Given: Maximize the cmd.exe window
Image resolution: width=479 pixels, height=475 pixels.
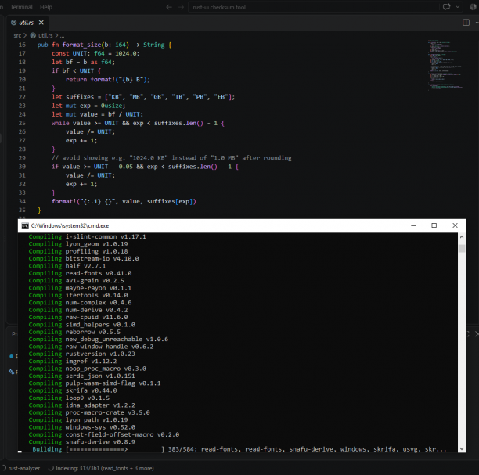Looking at the screenshot, I should pos(434,225).
